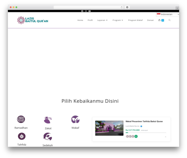
Task: Expand the Program menu
Action: 118,20
